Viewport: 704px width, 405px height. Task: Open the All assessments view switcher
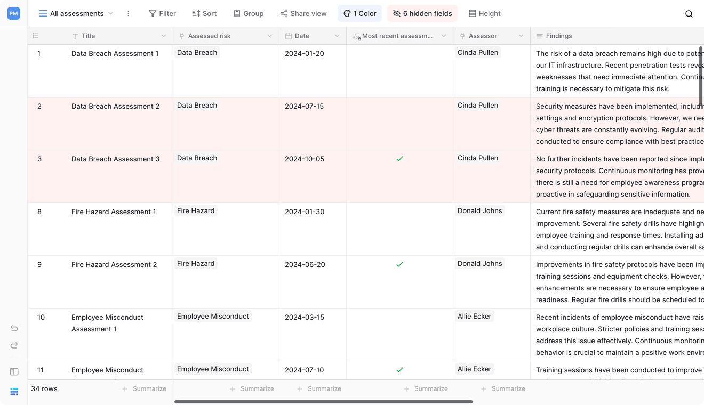tap(76, 13)
